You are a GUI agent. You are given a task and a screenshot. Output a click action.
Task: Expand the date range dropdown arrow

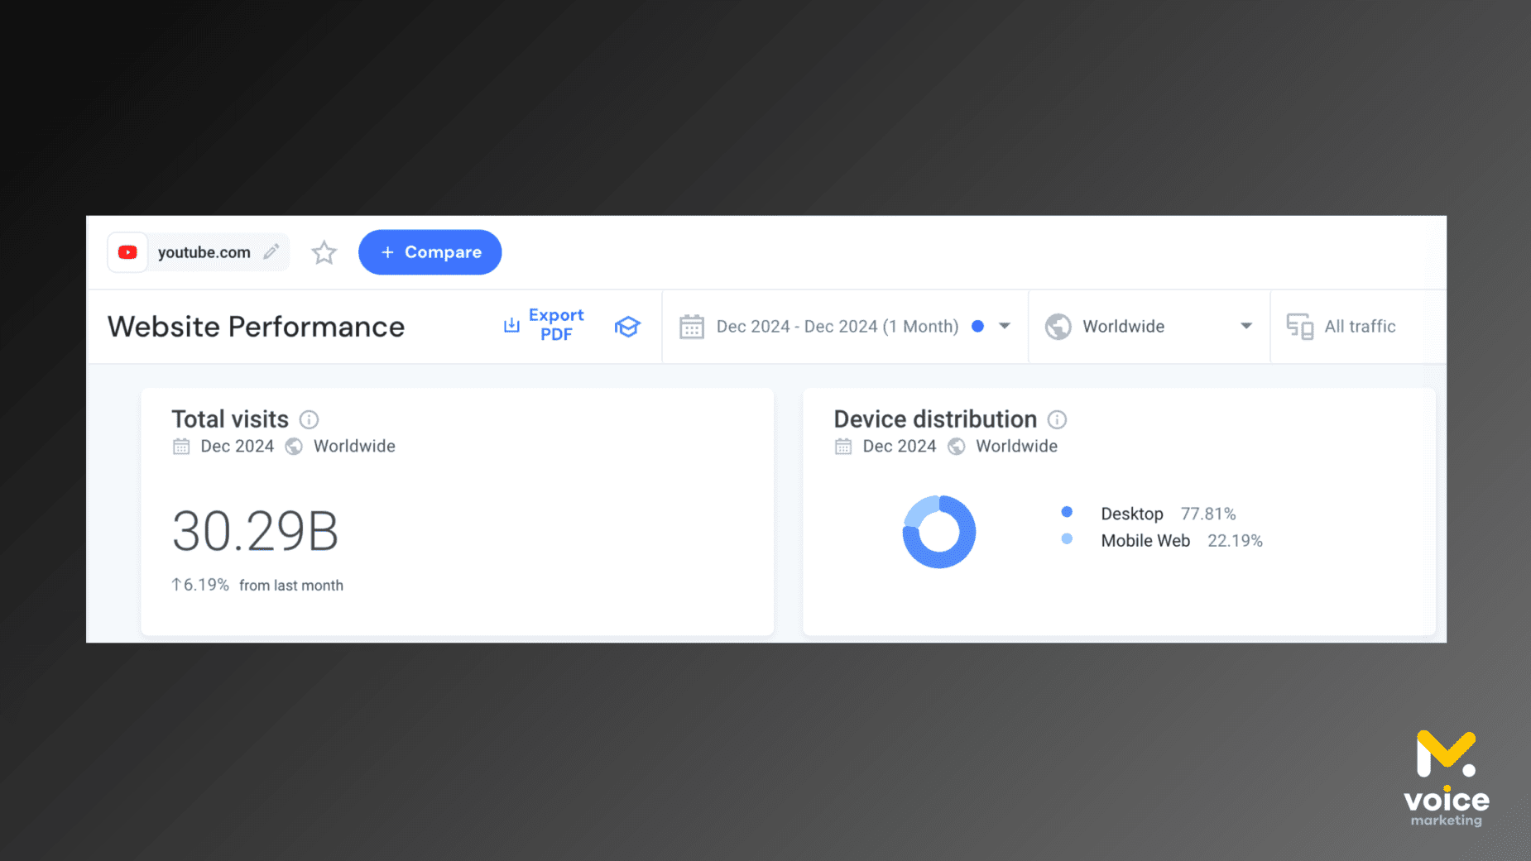(1004, 326)
